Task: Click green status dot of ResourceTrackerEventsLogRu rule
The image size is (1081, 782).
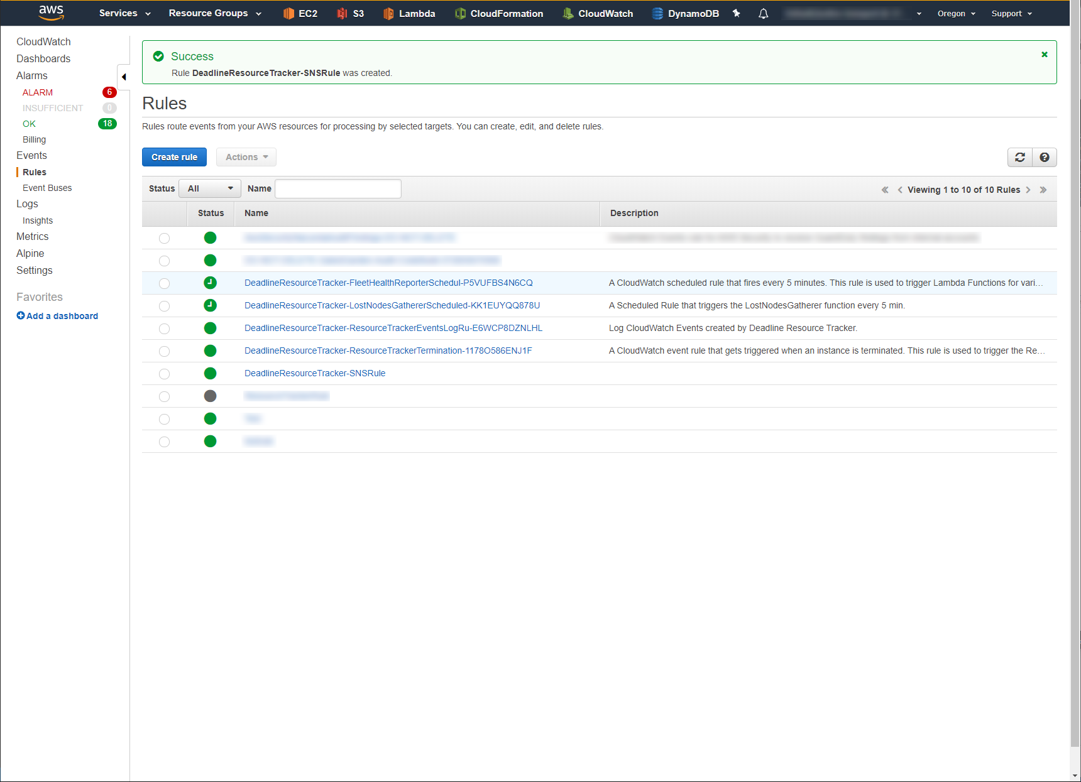Action: pyautogui.click(x=211, y=328)
